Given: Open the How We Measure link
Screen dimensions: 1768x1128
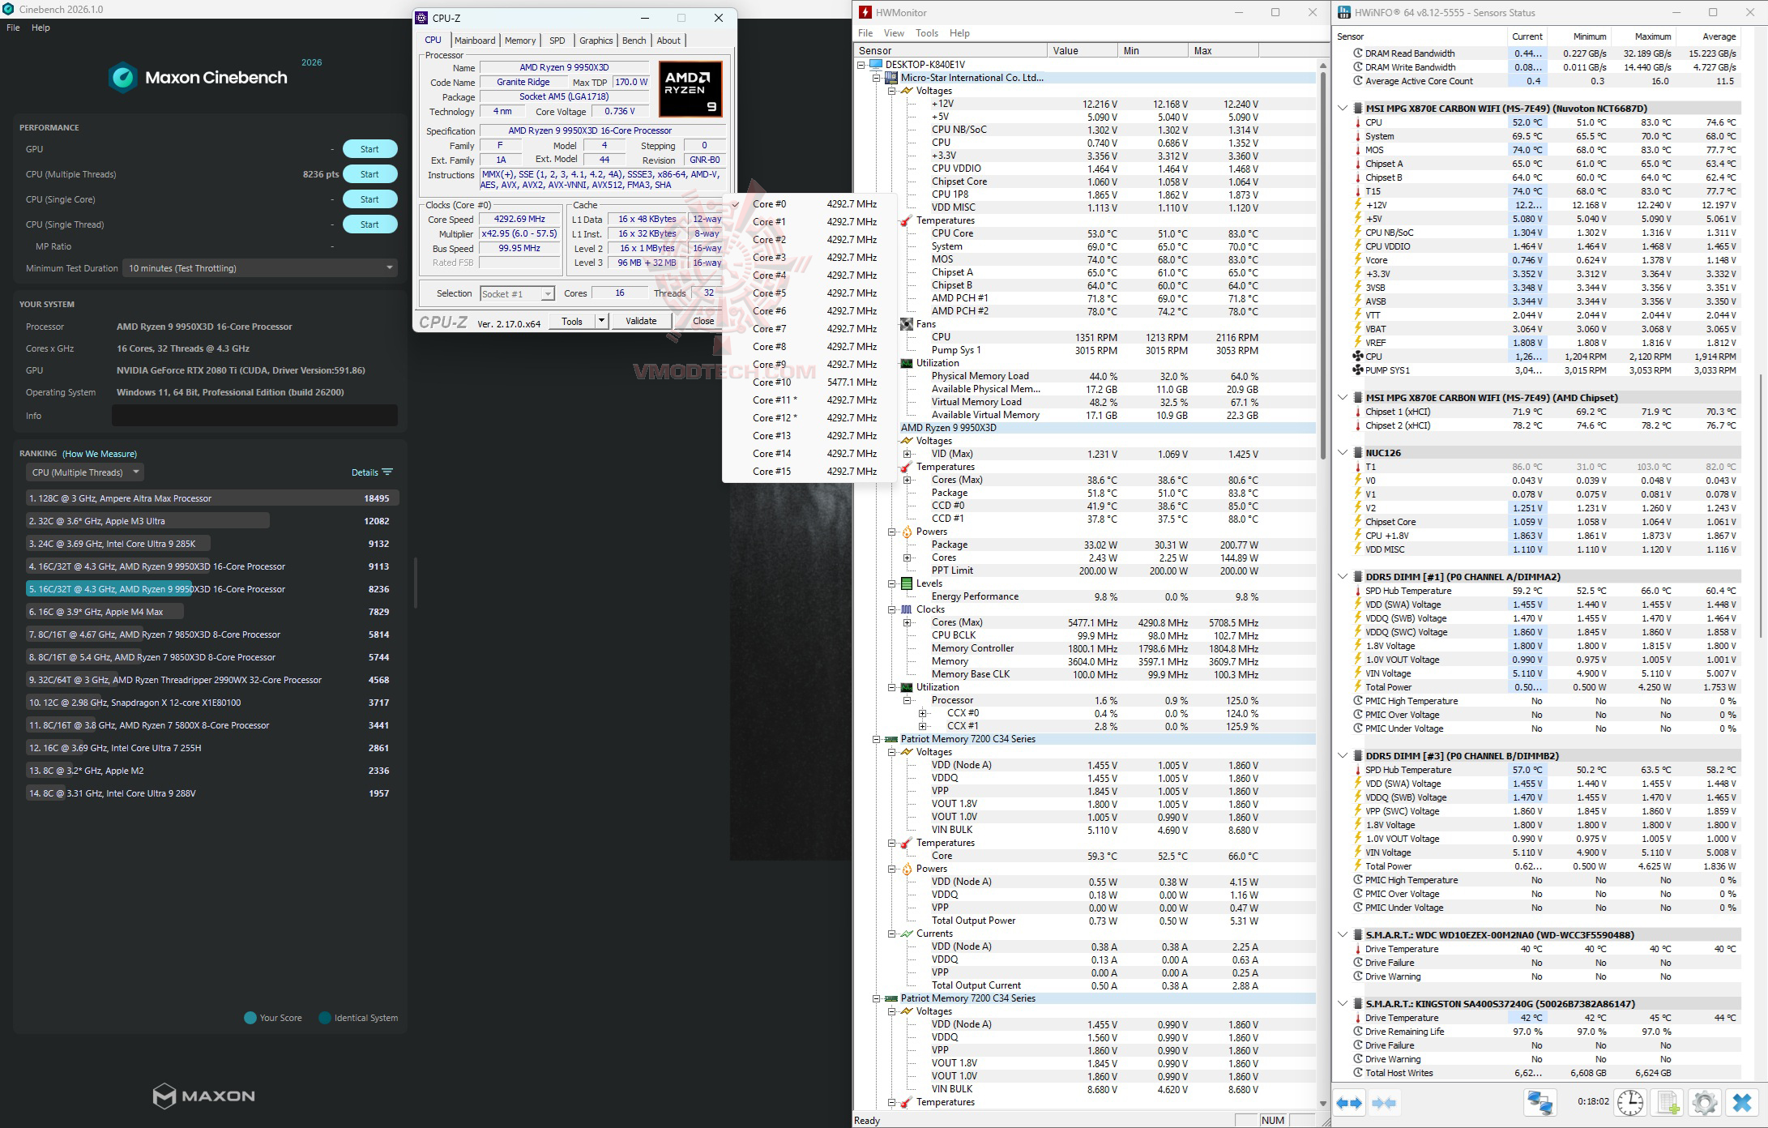Looking at the screenshot, I should coord(100,454).
